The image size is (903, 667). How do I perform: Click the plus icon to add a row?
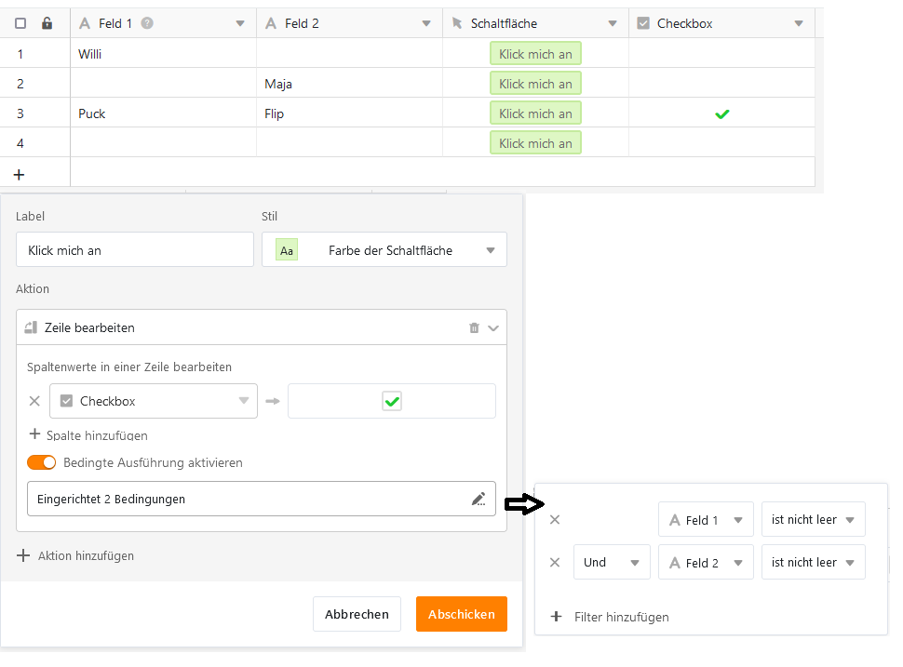pyautogui.click(x=19, y=174)
